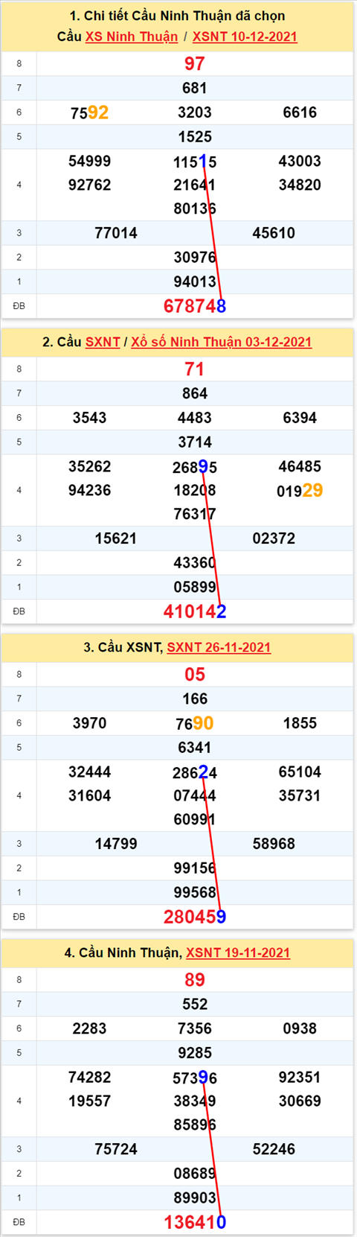The image size is (357, 1237).
Task: Select number 19557
Action: point(89,1101)
